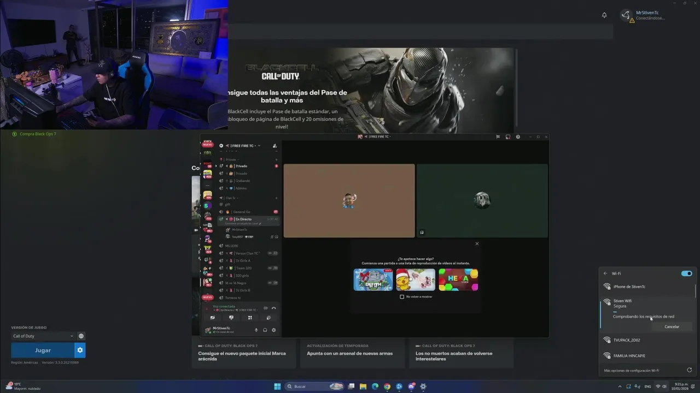Collapse the Privado category header
This screenshot has width=700, height=393.
point(231,159)
